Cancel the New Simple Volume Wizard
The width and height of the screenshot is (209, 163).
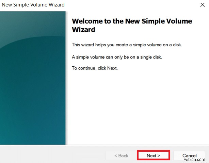point(189,156)
